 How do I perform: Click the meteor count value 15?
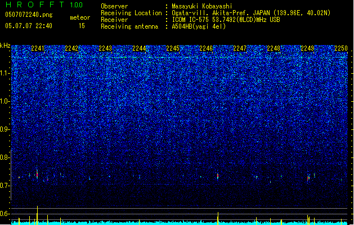tap(82, 26)
